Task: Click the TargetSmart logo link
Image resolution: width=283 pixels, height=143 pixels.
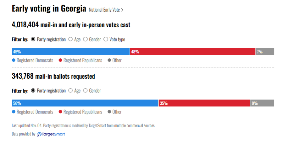Action: click(51, 134)
